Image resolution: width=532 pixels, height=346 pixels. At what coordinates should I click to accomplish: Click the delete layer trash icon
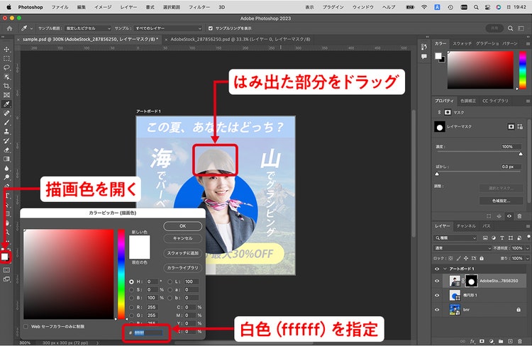(519, 341)
